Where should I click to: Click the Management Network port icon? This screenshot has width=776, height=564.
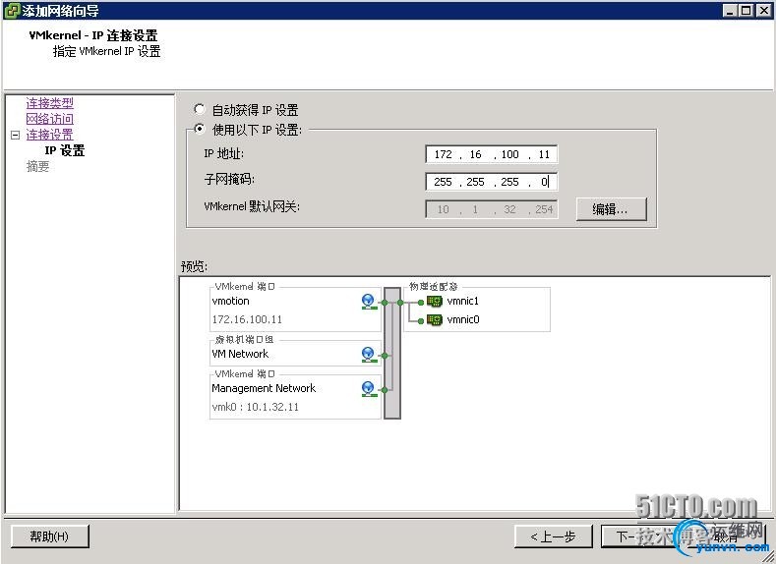368,389
